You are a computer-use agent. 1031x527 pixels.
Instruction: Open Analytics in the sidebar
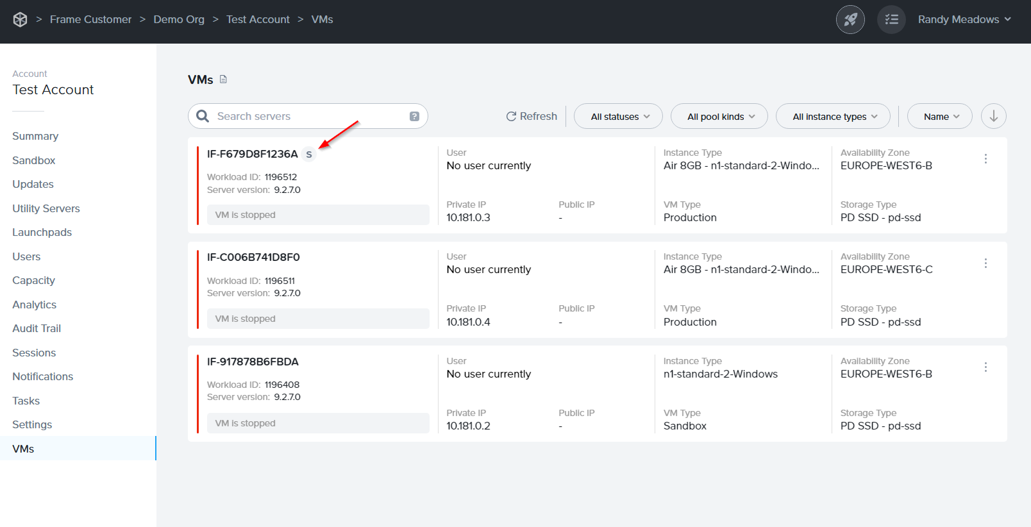click(x=34, y=305)
